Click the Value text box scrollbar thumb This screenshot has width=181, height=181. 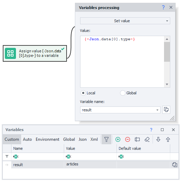click(x=167, y=52)
